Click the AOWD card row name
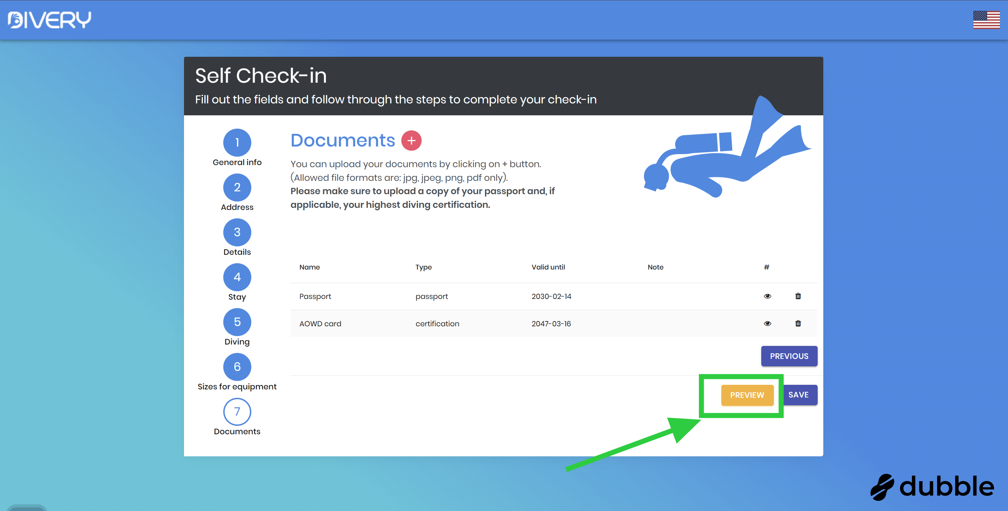Screen dimensions: 1008x511 pos(320,324)
